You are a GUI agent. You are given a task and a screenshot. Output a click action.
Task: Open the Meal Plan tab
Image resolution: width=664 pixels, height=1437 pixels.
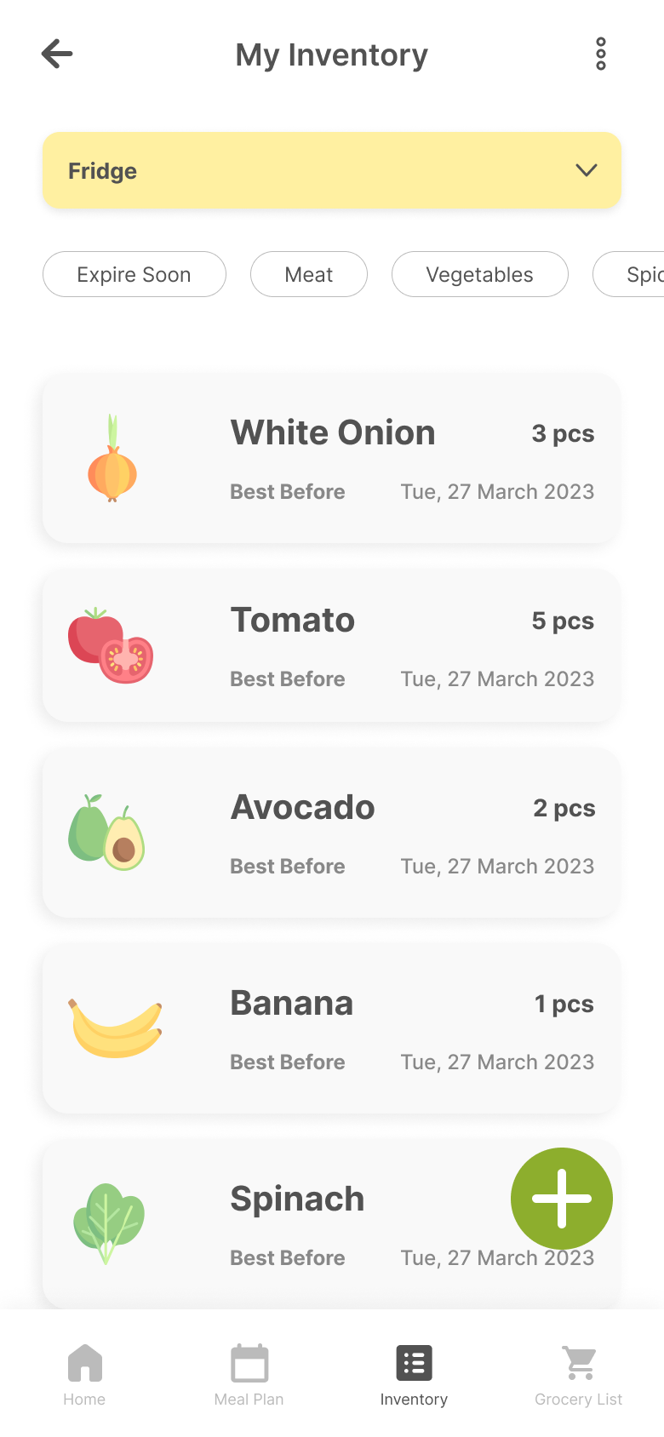pos(249,1373)
